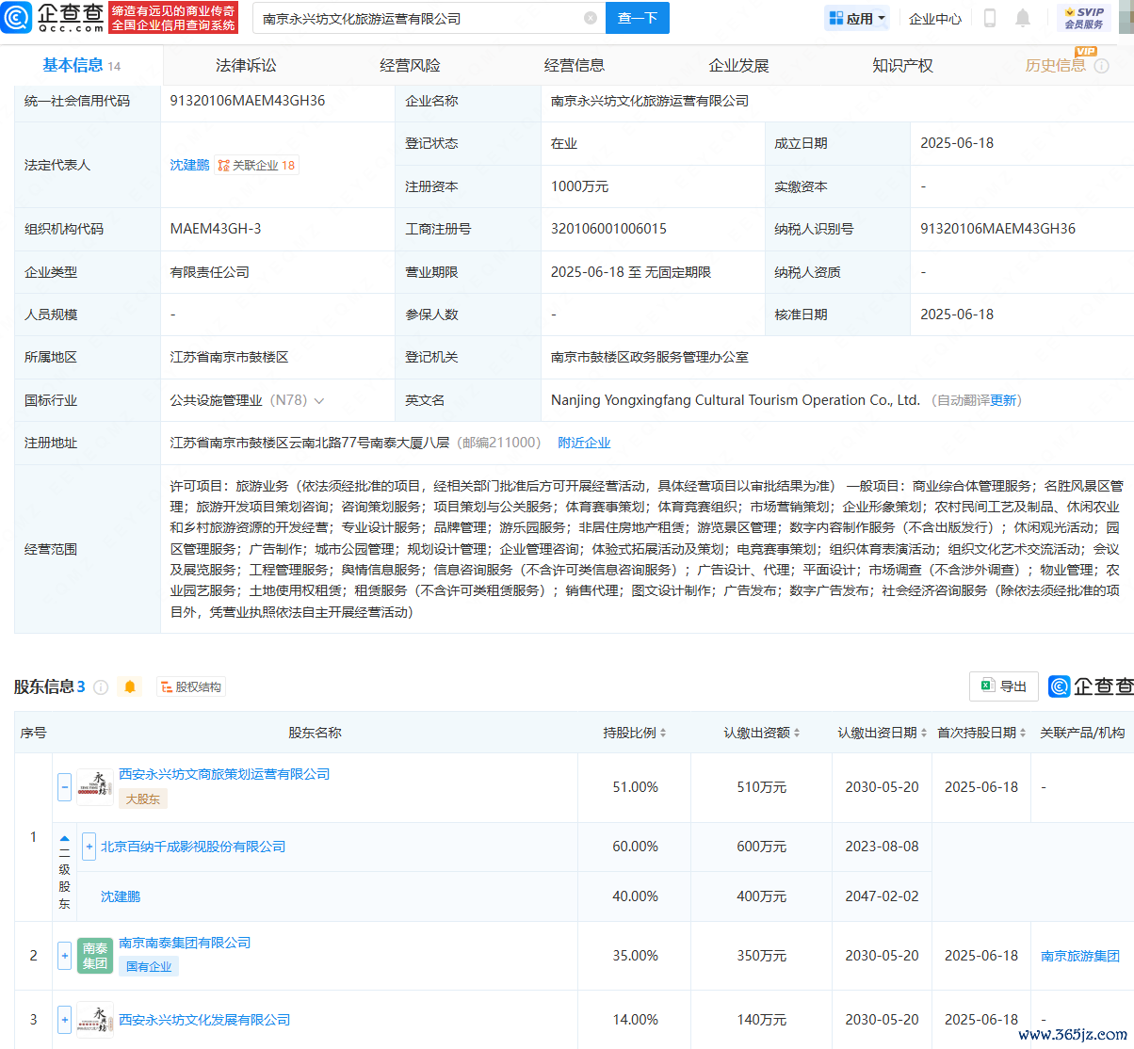Image resolution: width=1134 pixels, height=1049 pixels.
Task: Collapse the 二级股东 section arrow
Action: pos(64,837)
